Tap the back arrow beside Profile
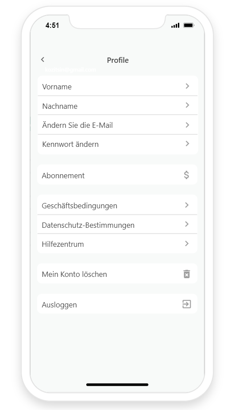The width and height of the screenshot is (231, 410). (x=42, y=60)
